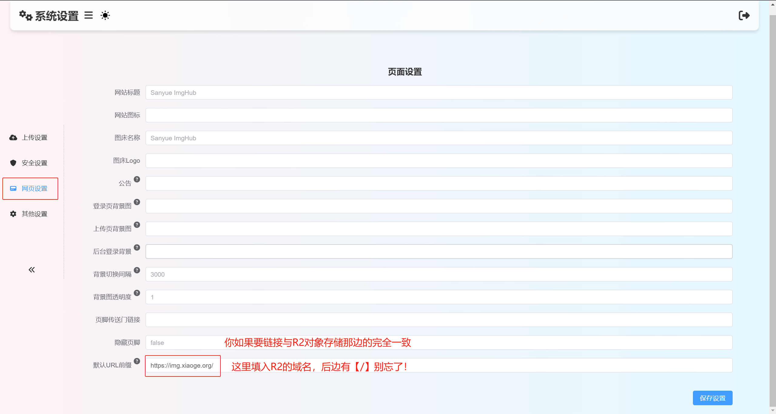Click the 保存设置 save button
This screenshot has height=414, width=776.
click(713, 398)
